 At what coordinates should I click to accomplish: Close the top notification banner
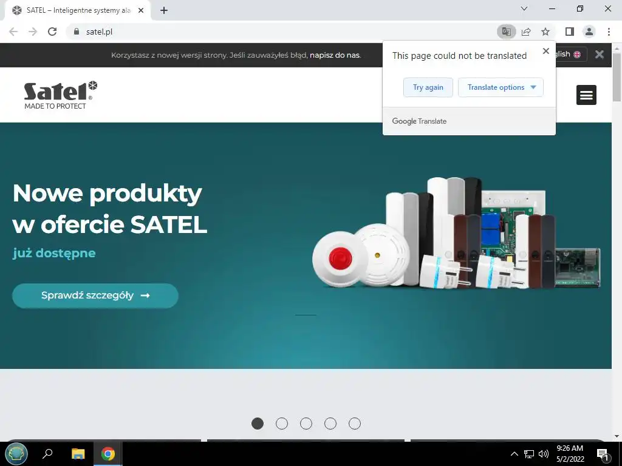[x=600, y=55]
